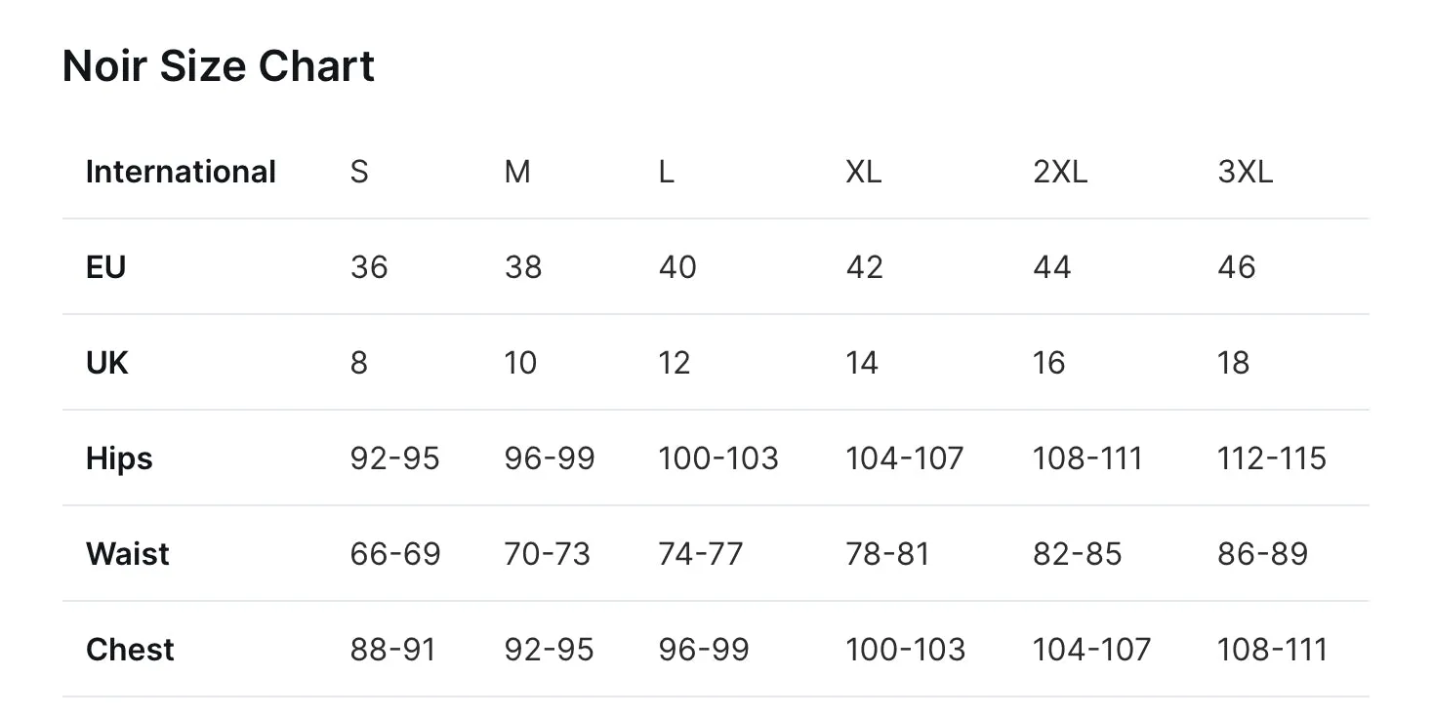Click hips measurement 112-115
Image resolution: width=1433 pixels, height=716 pixels.
[x=1272, y=458]
